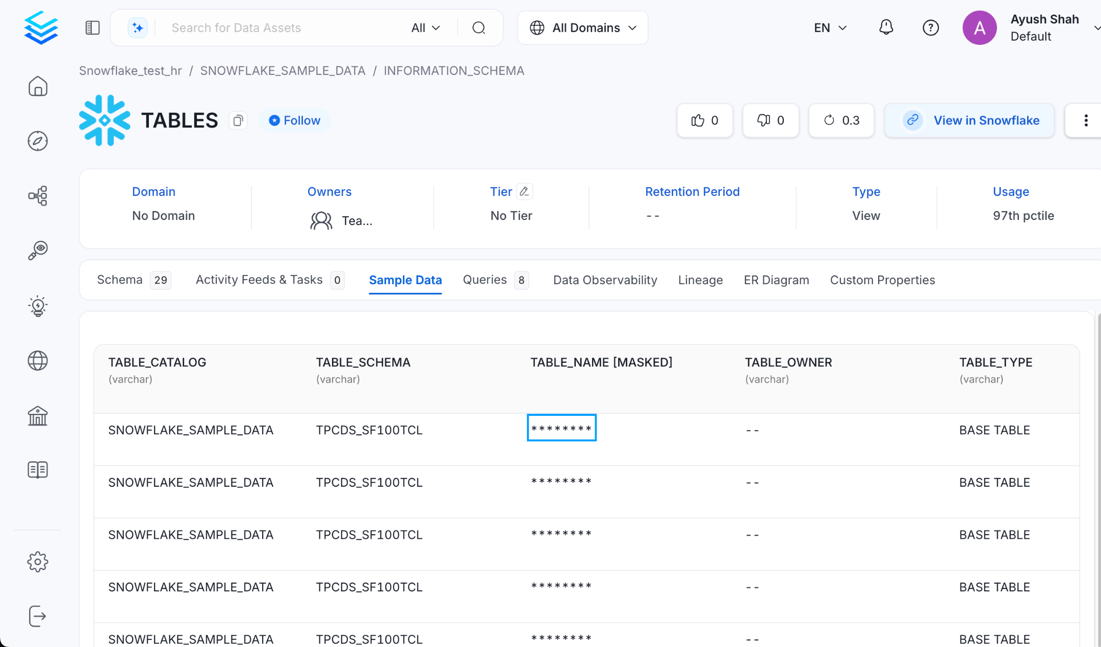The height and width of the screenshot is (647, 1101).
Task: Edit Tier with the pencil icon
Action: pyautogui.click(x=524, y=191)
